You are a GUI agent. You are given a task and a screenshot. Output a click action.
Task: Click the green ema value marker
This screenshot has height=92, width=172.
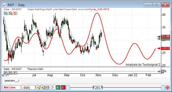pyautogui.click(x=165, y=39)
